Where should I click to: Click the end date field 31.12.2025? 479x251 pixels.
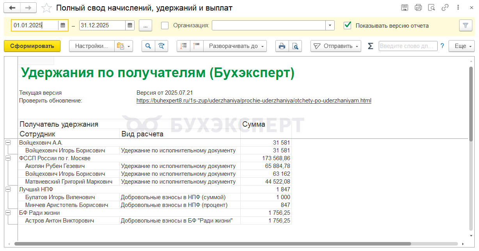click(102, 25)
